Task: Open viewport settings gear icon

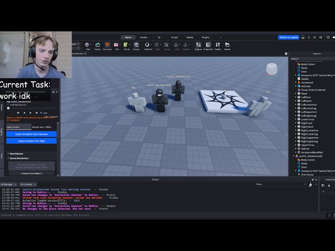Action: 286,54
